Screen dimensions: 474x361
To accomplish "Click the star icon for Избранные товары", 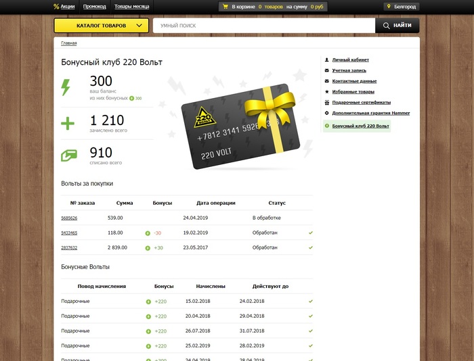I will pos(327,91).
